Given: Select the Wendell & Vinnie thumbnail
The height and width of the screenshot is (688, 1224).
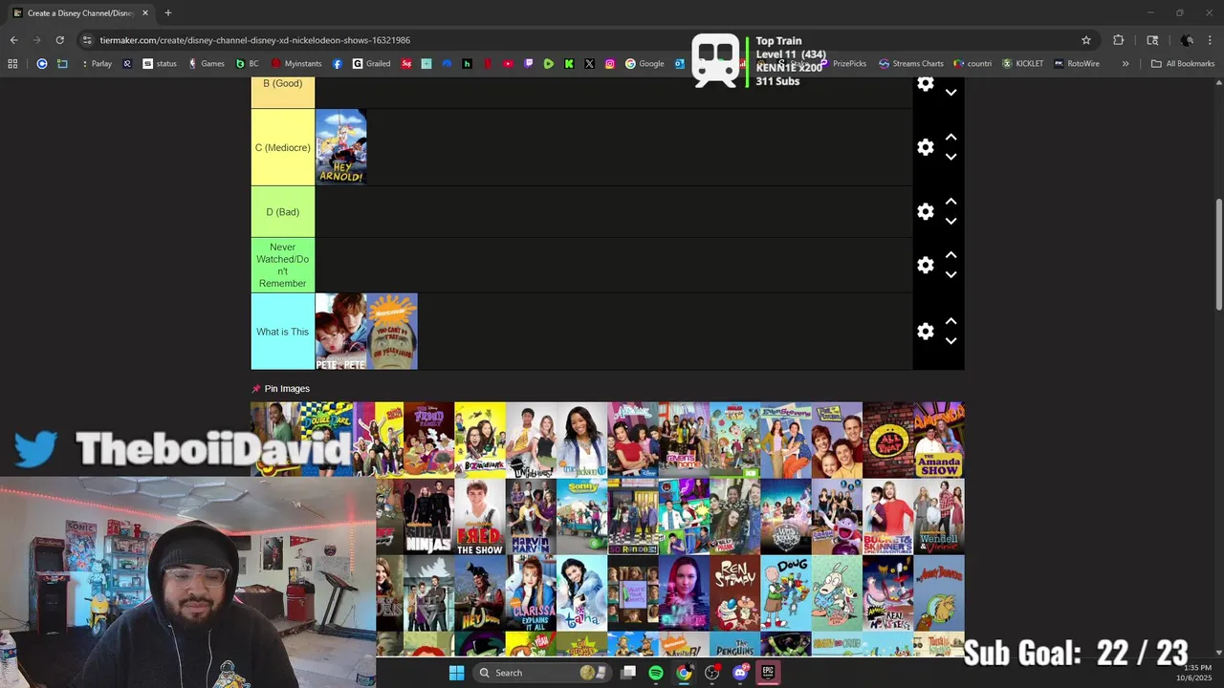Looking at the screenshot, I should (x=939, y=517).
